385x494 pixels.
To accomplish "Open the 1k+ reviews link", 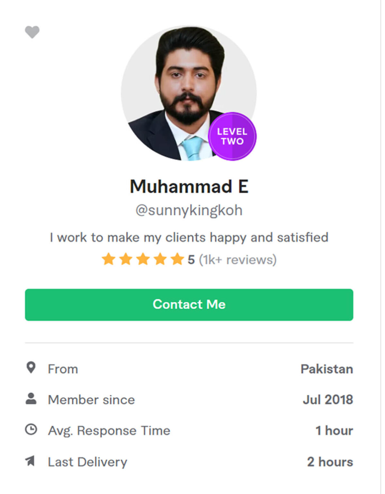I will [238, 260].
